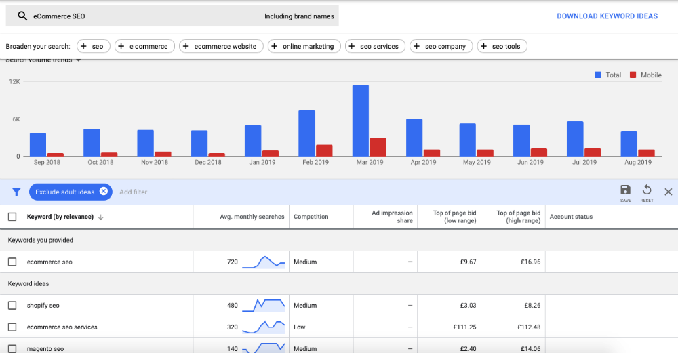This screenshot has height=353, width=678.
Task: Click the shopify seo trend sparkline
Action: pos(264,305)
